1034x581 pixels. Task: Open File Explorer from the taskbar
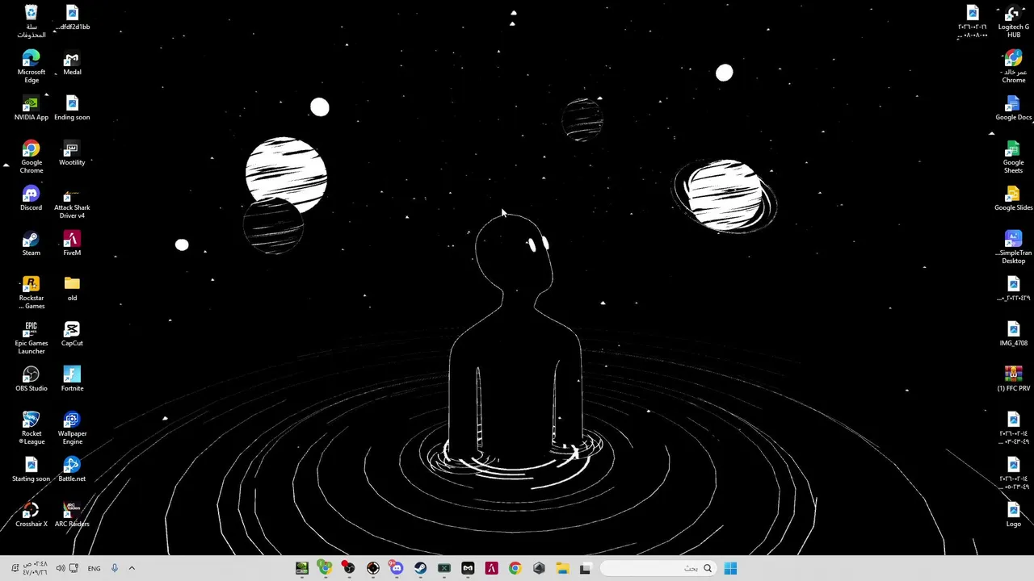(562, 568)
